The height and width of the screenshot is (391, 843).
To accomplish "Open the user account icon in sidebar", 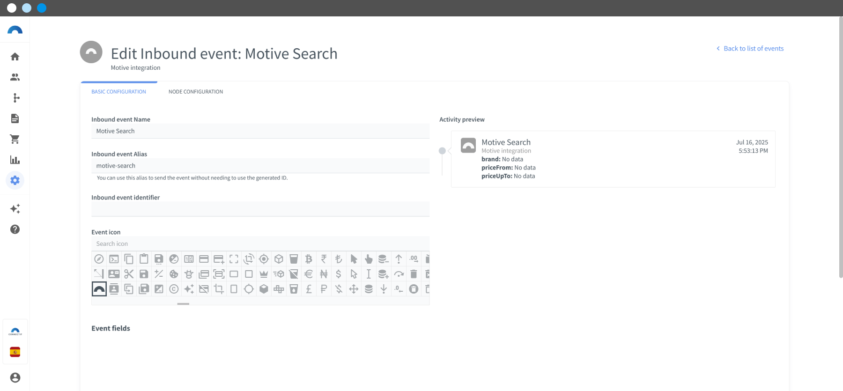I will click(x=15, y=377).
